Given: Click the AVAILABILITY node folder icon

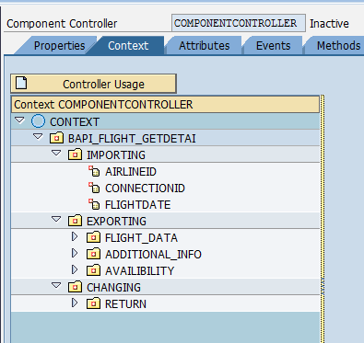Looking at the screenshot, I should [x=93, y=270].
